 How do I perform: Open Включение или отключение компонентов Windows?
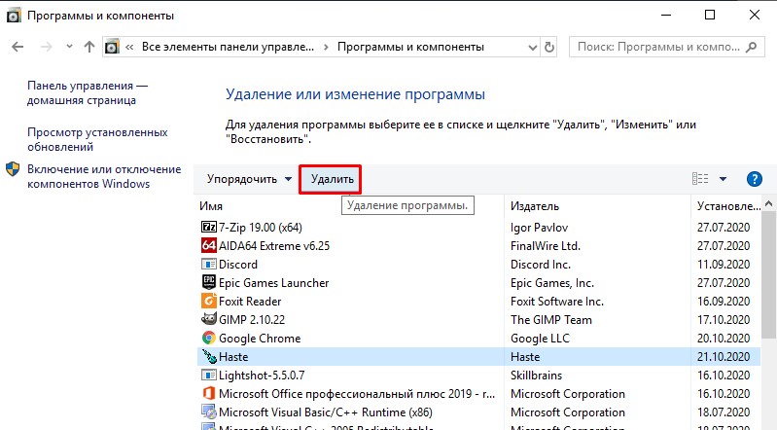tap(103, 176)
